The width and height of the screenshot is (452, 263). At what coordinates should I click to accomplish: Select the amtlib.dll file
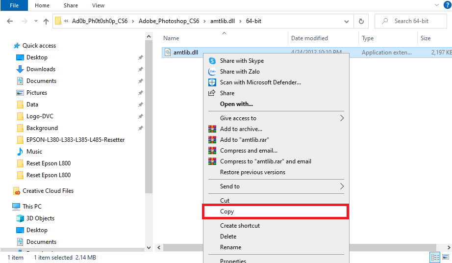tap(186, 52)
